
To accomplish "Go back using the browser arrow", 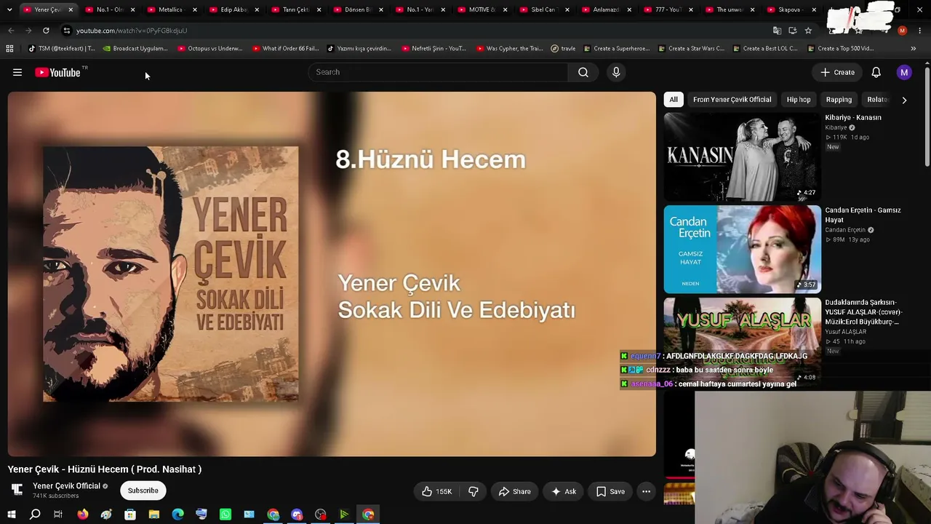I will coord(11,31).
